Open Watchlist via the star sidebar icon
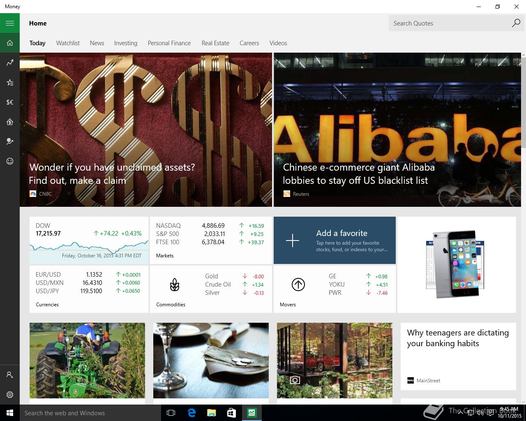 [x=10, y=82]
